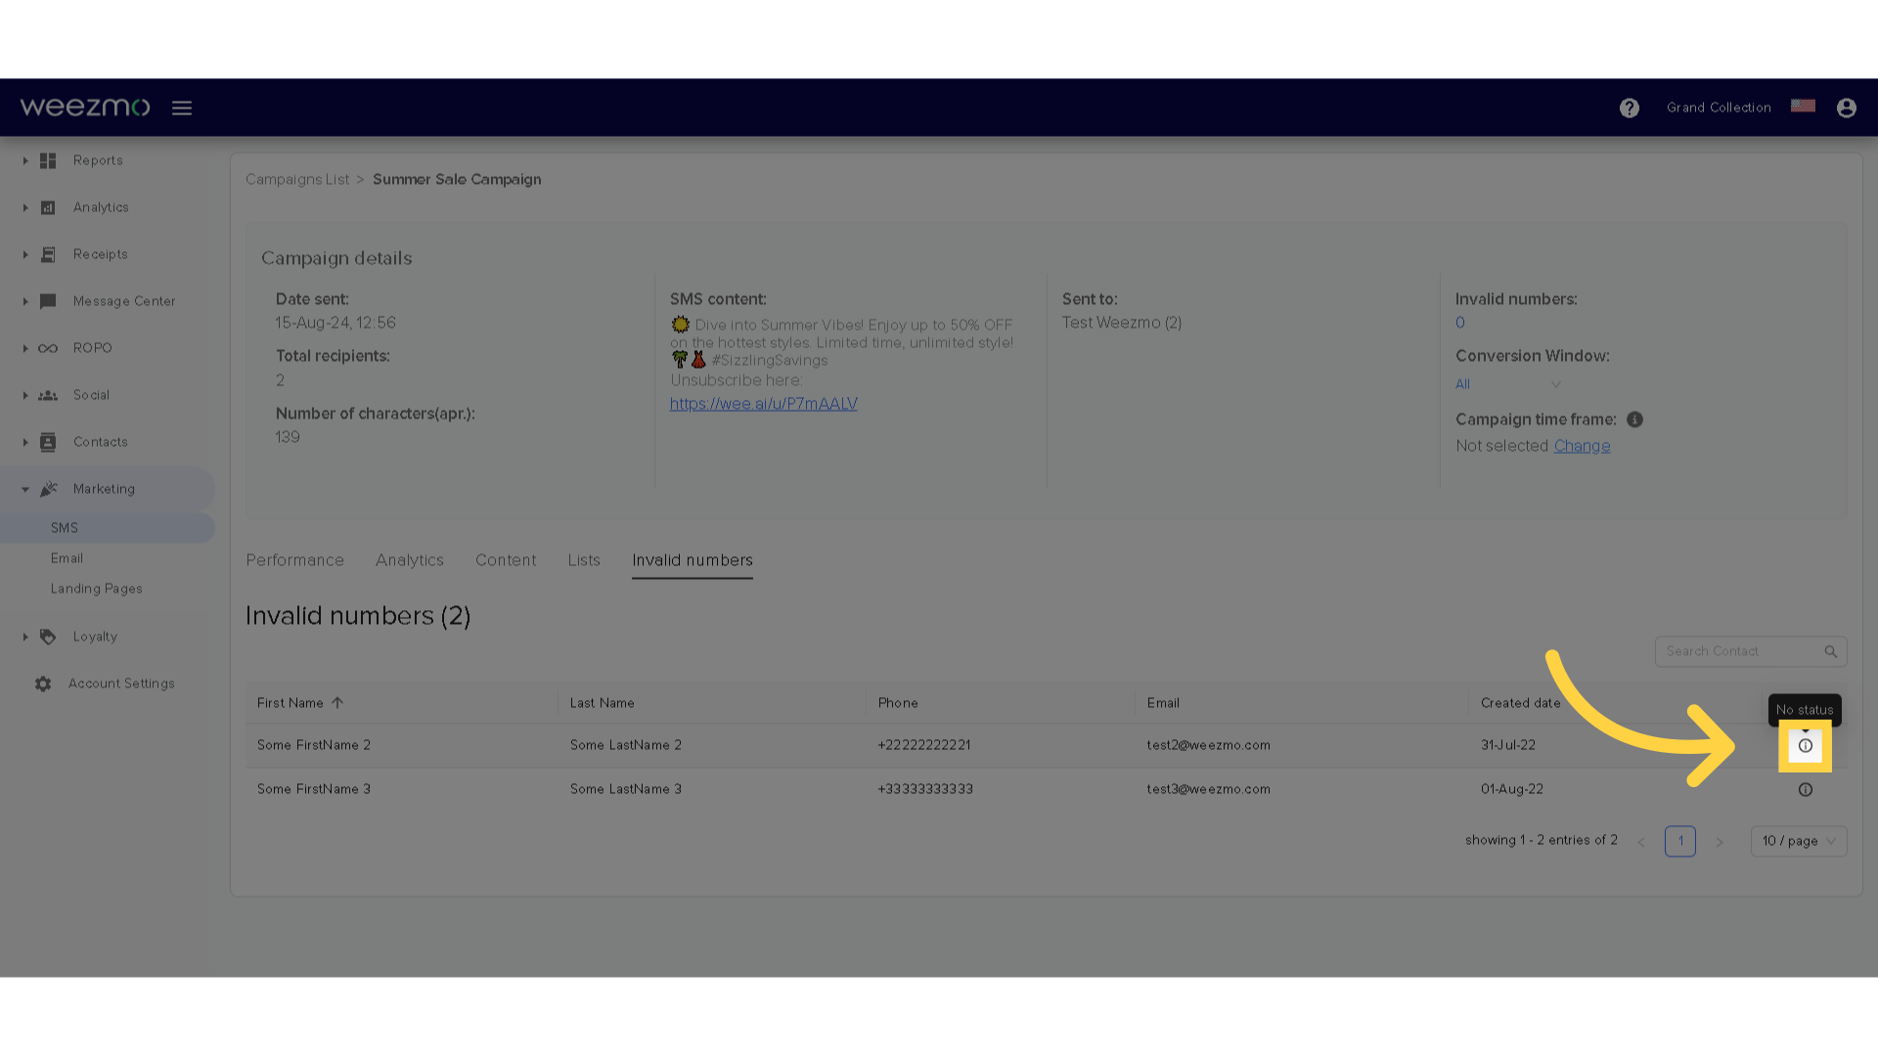Image resolution: width=1878 pixels, height=1056 pixels.
Task: Sort by the First Name column header
Action: coord(291,703)
